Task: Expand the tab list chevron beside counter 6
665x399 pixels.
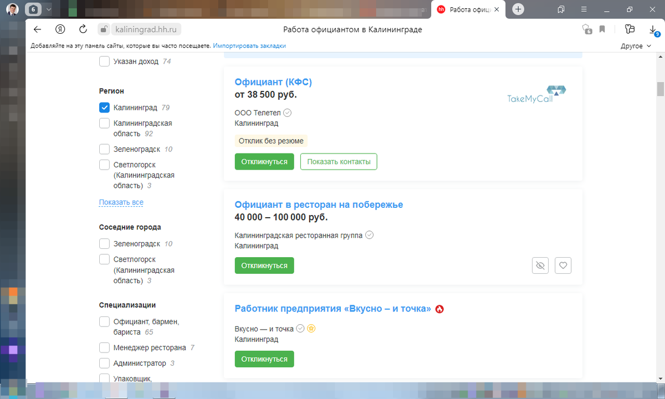Action: [48, 9]
